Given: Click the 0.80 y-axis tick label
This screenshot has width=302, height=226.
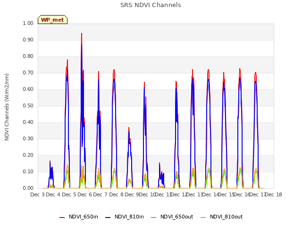Looking at the screenshot, I should coord(28,56).
